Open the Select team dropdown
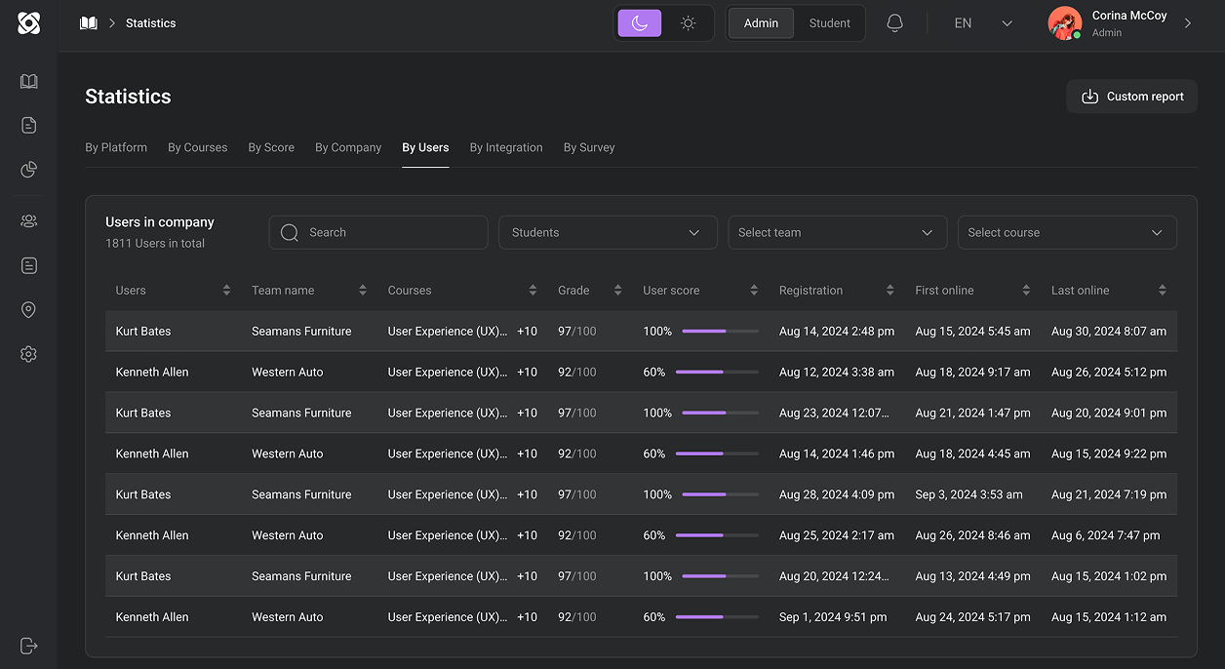This screenshot has width=1225, height=669. point(837,232)
